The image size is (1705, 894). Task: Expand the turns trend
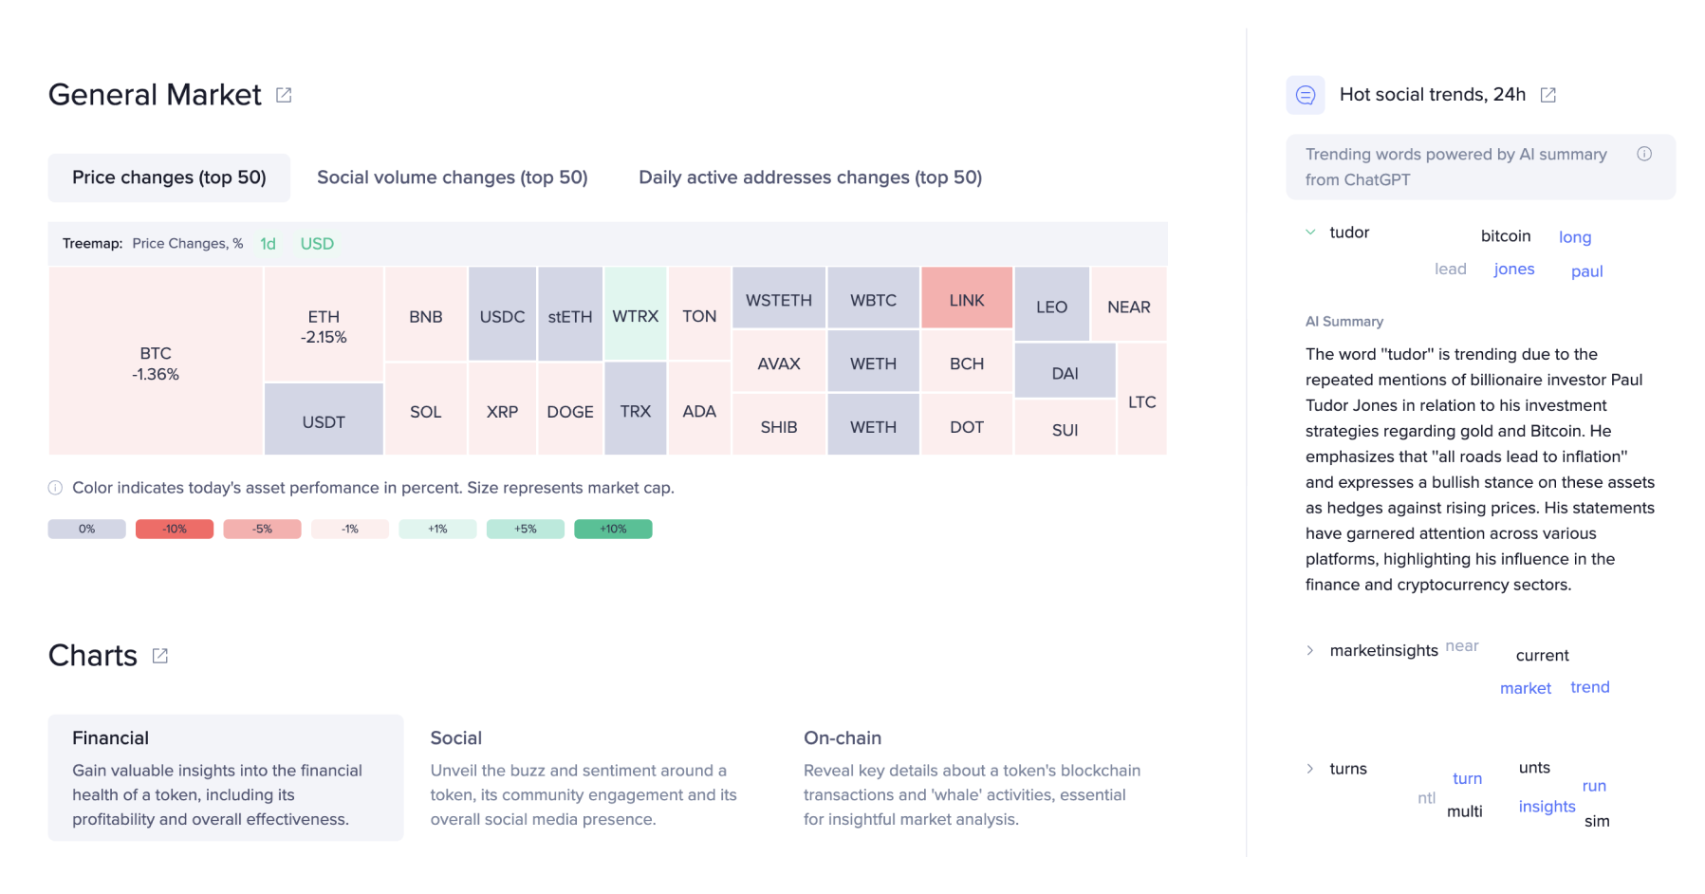click(x=1310, y=769)
